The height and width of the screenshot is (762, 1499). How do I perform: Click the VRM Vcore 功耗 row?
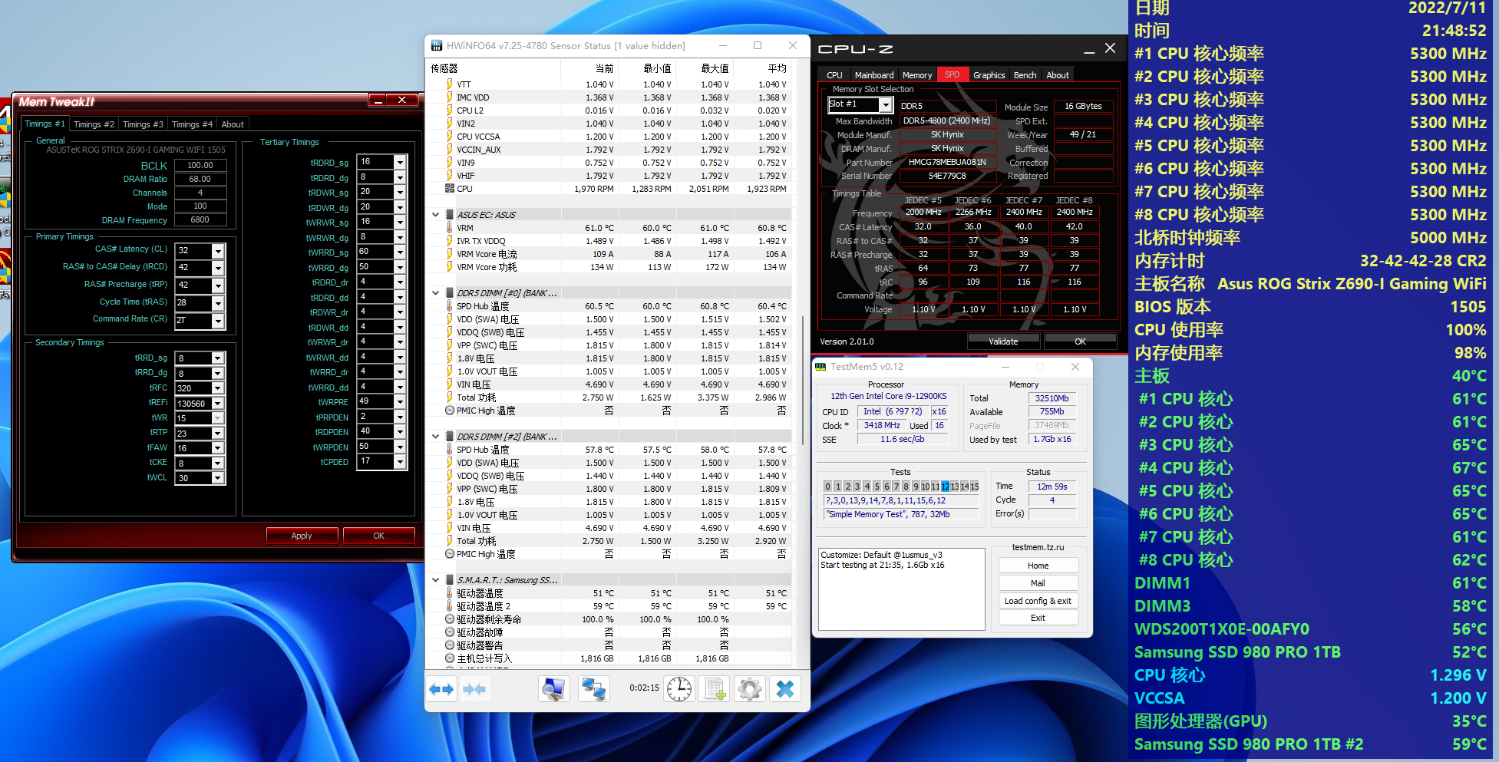(610, 267)
